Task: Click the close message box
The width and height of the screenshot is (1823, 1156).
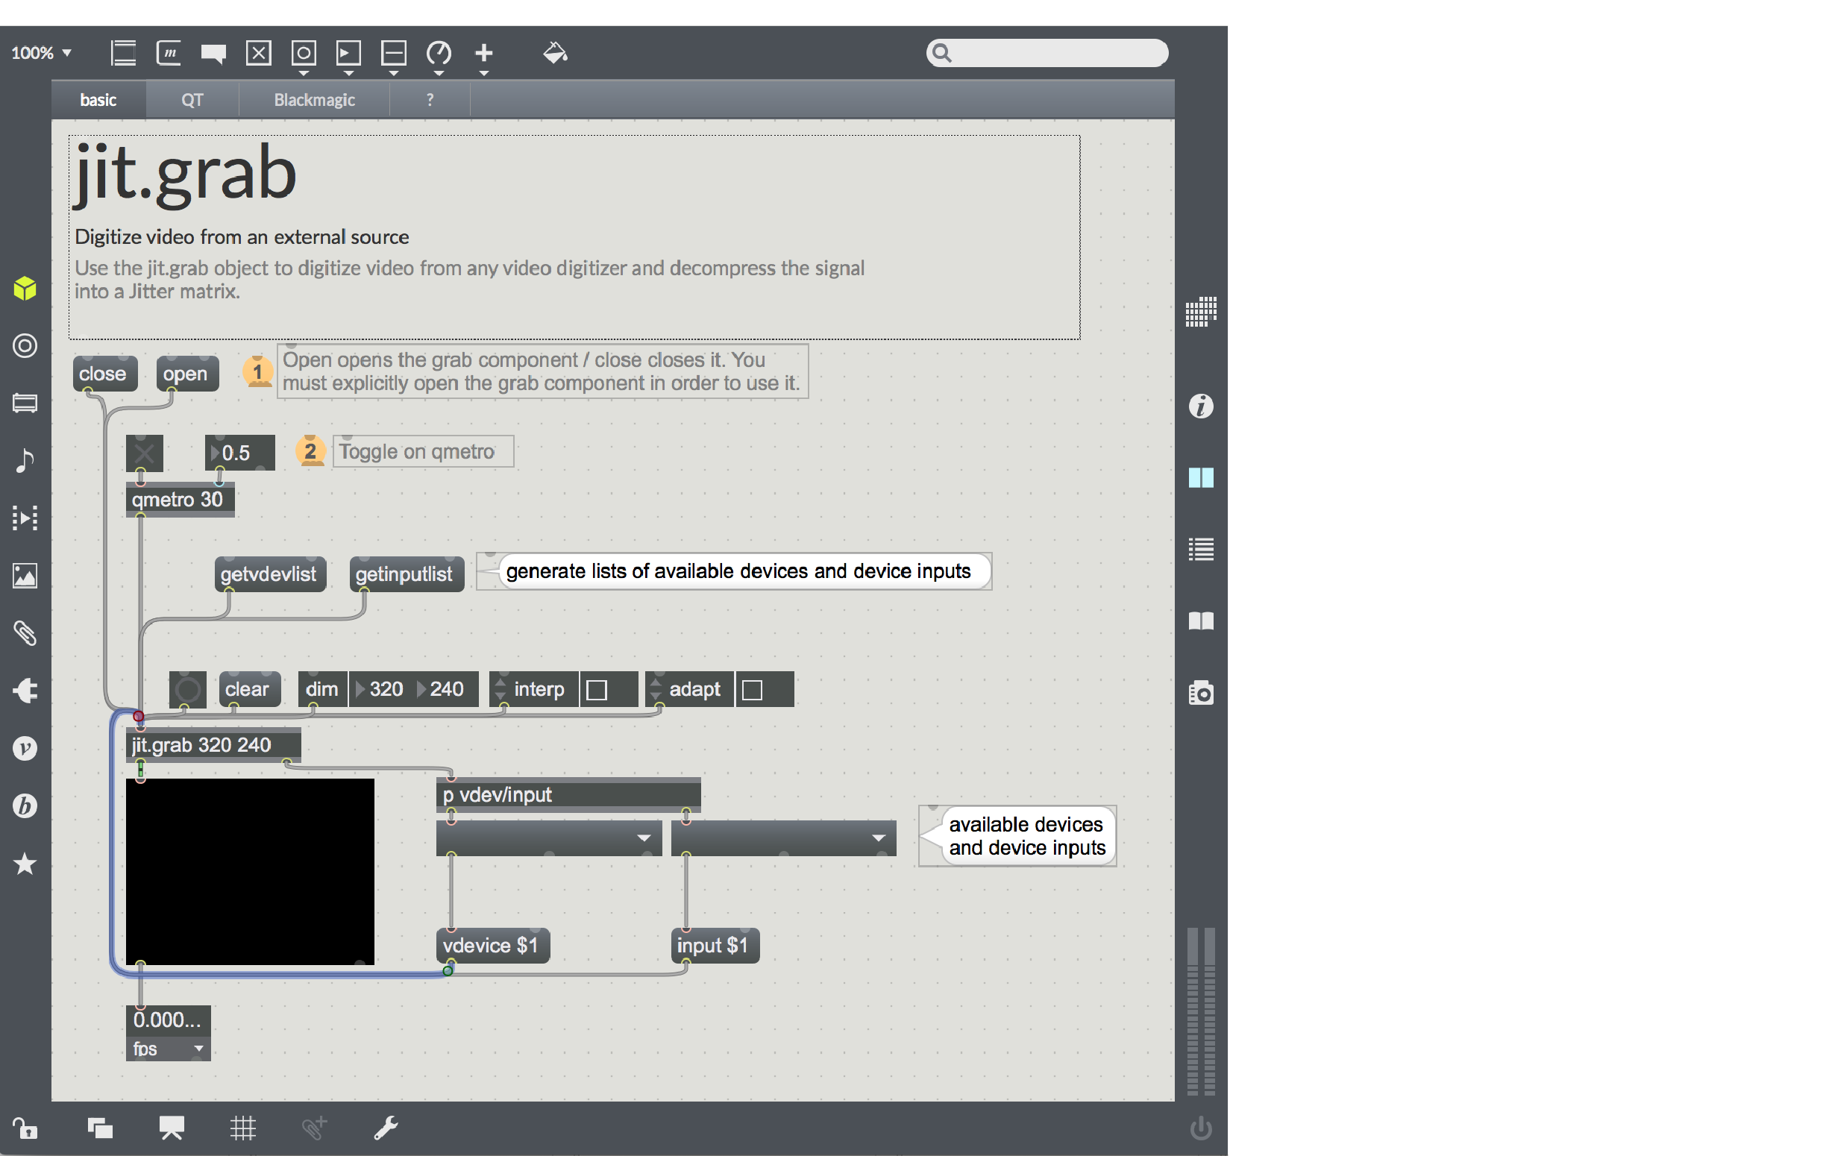Action: (x=105, y=374)
